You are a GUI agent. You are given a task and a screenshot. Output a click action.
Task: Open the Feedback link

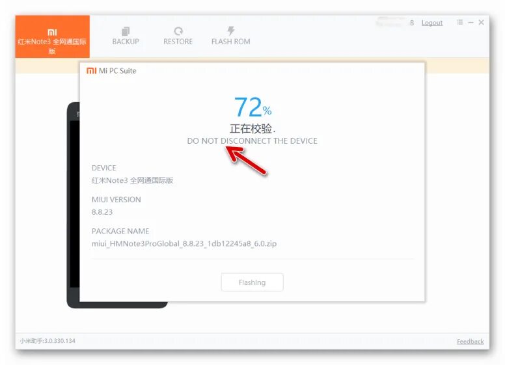[471, 341]
